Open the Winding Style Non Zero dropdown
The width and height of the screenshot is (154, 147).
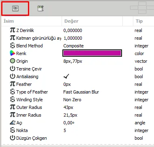click(x=72, y=100)
